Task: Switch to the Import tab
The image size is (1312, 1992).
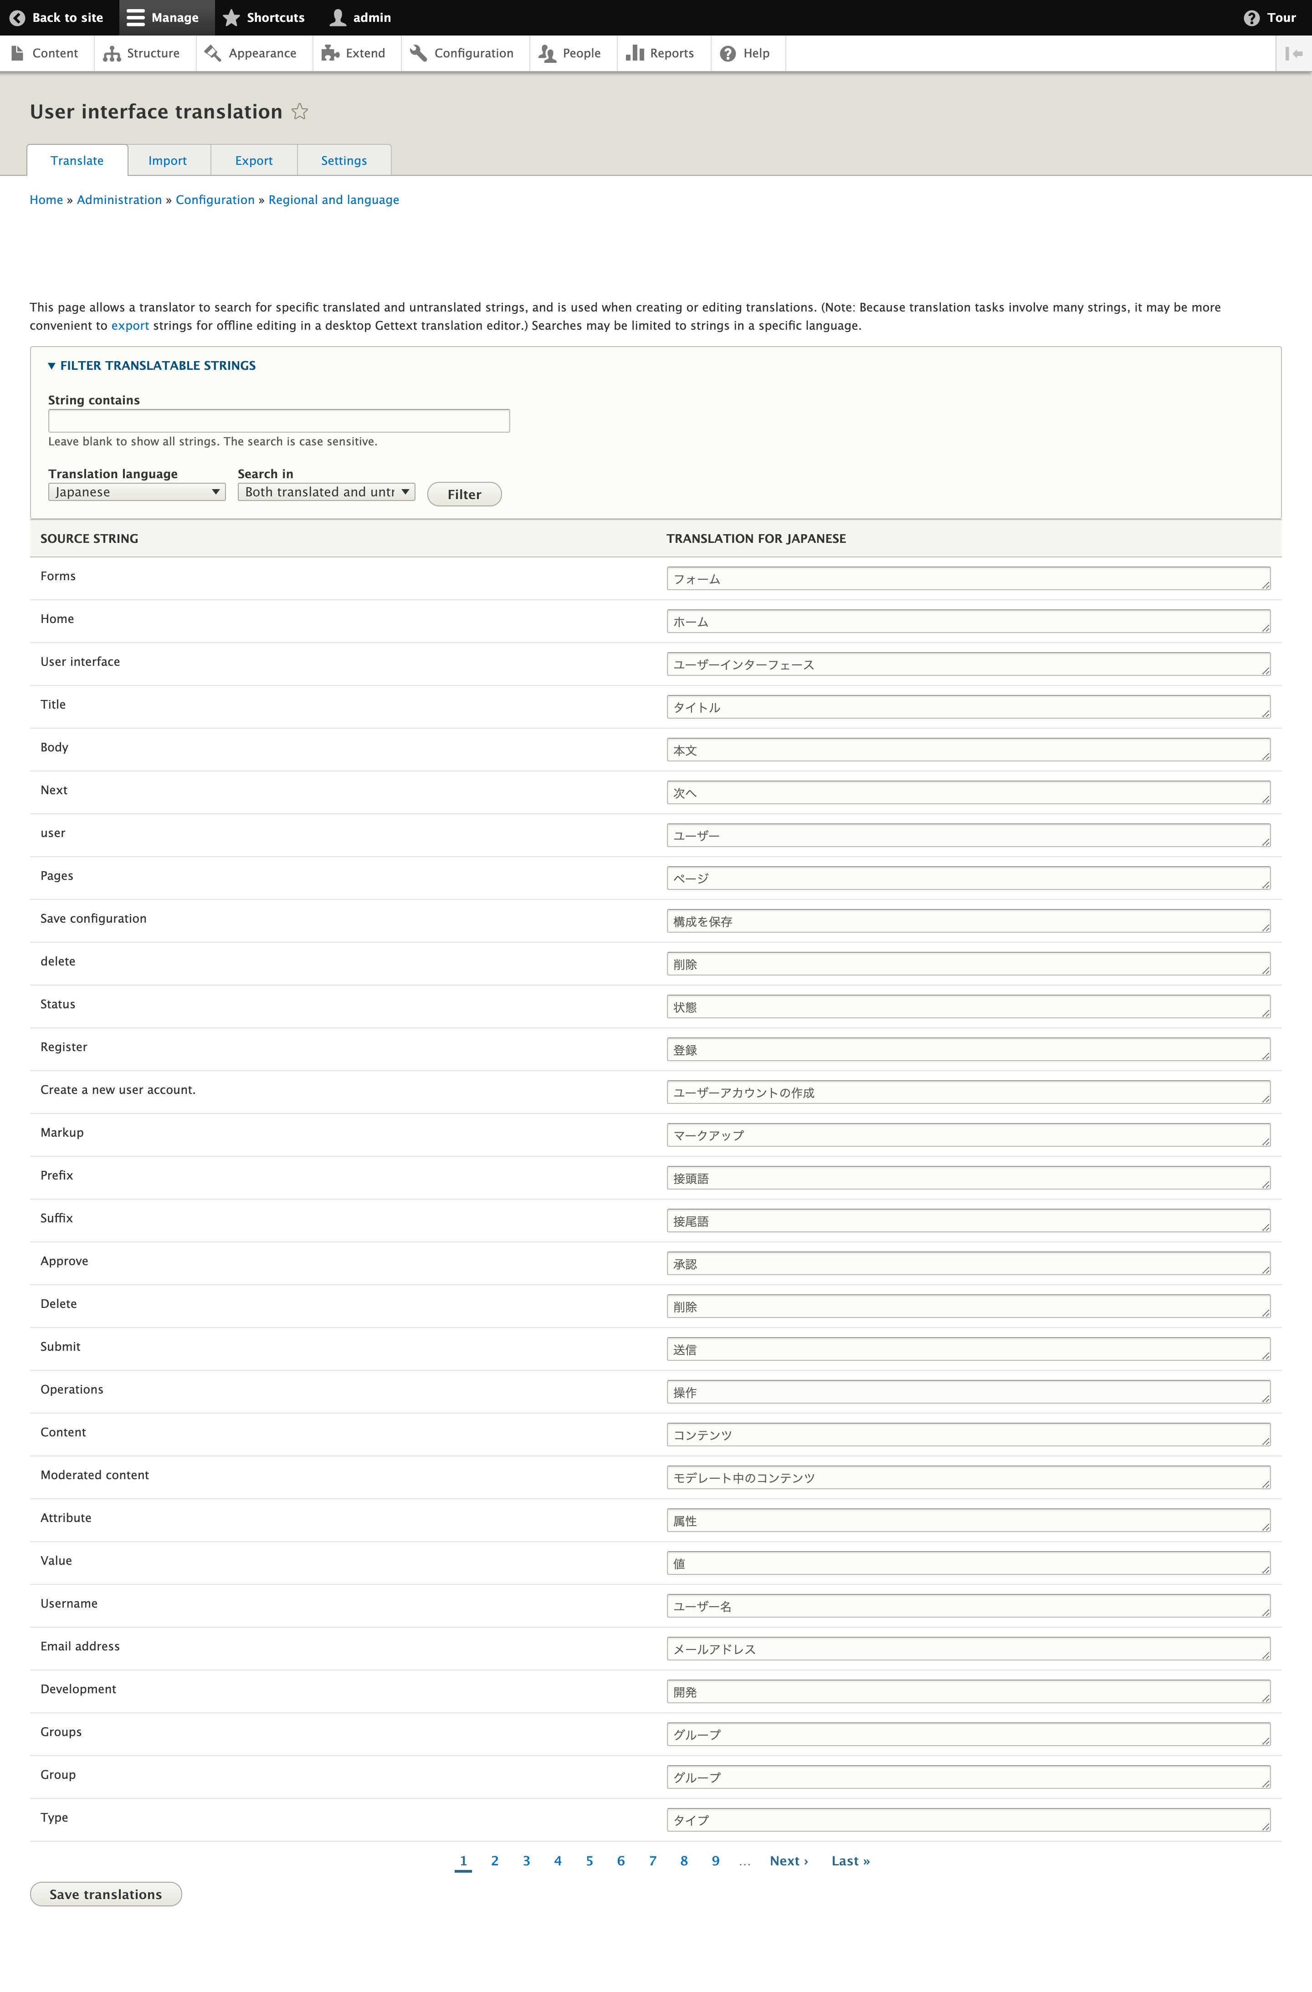Action: point(168,160)
